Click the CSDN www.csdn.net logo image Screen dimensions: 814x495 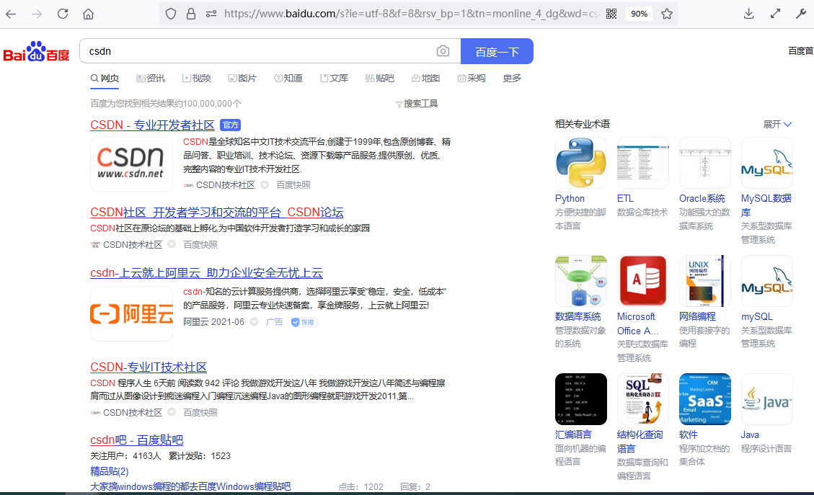pos(131,164)
